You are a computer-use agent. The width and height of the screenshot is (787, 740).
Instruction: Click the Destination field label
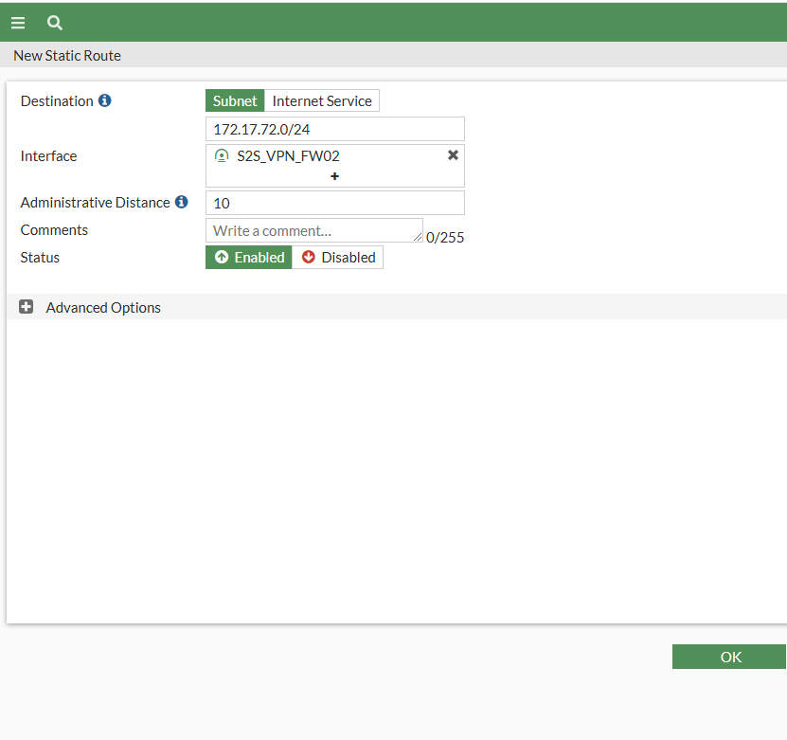point(57,100)
